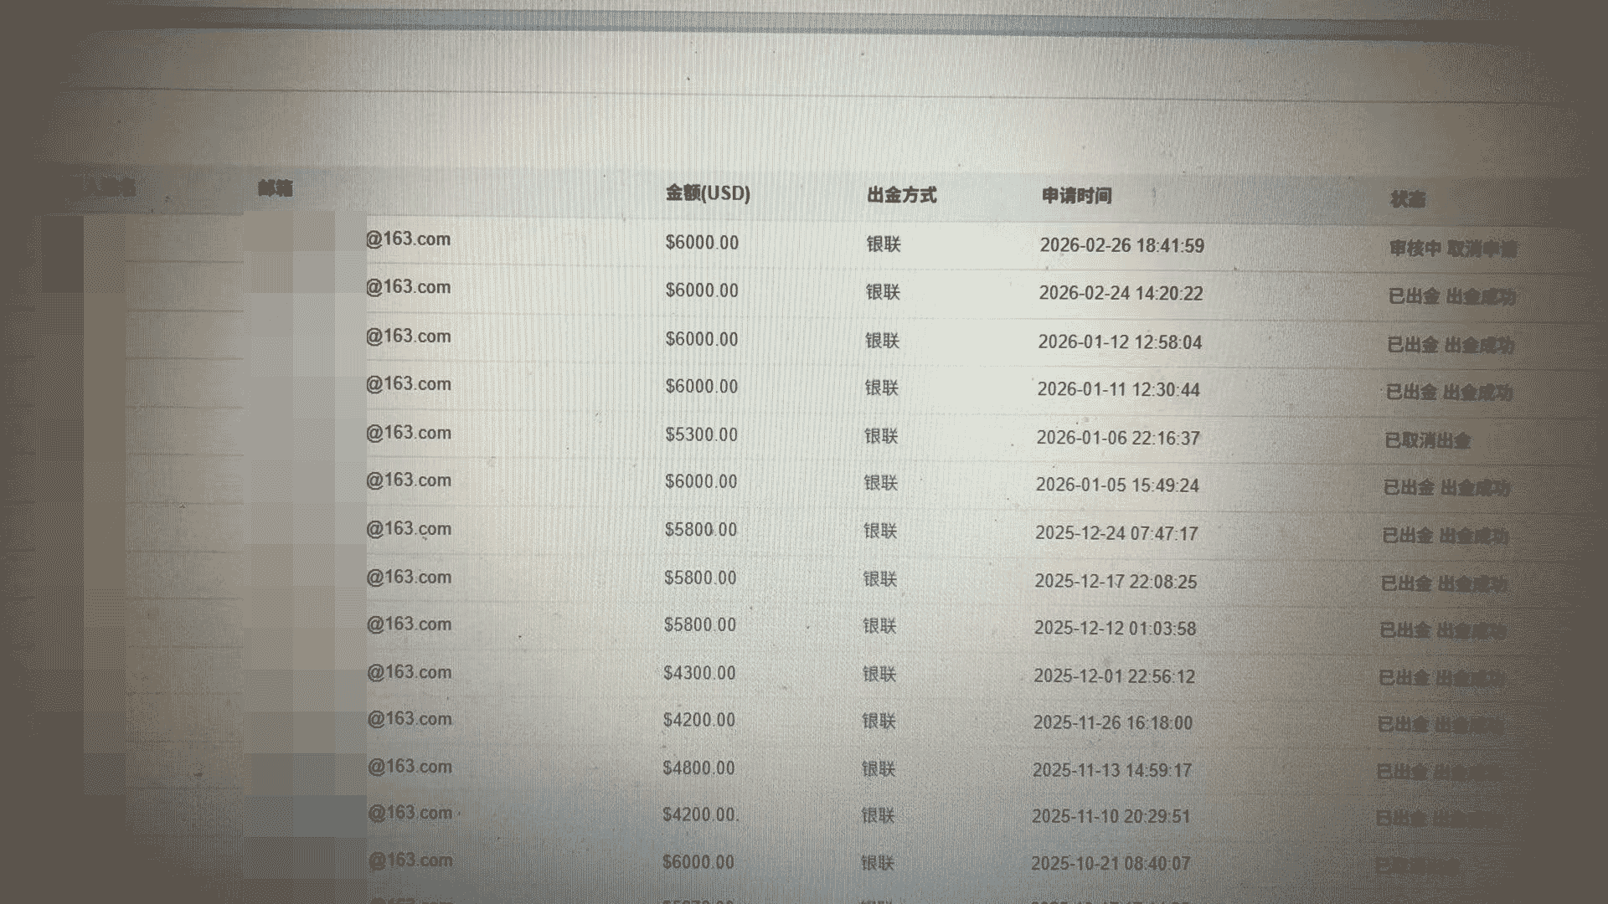Click the 审核中 status in the first row
The height and width of the screenshot is (904, 1608).
tap(1415, 249)
